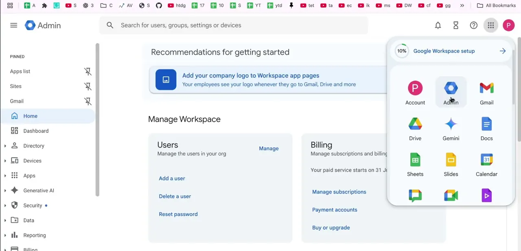This screenshot has height=251, width=521.
Task: Open pinned Sites item
Action: pos(16,86)
